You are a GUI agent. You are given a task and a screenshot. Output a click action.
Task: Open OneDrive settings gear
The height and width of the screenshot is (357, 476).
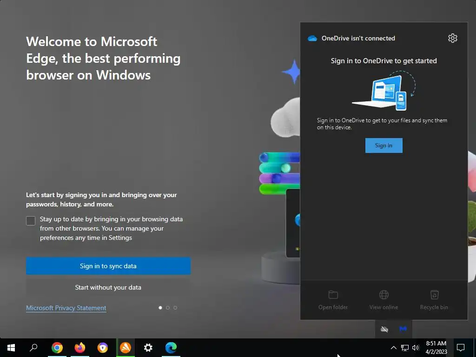pyautogui.click(x=452, y=38)
